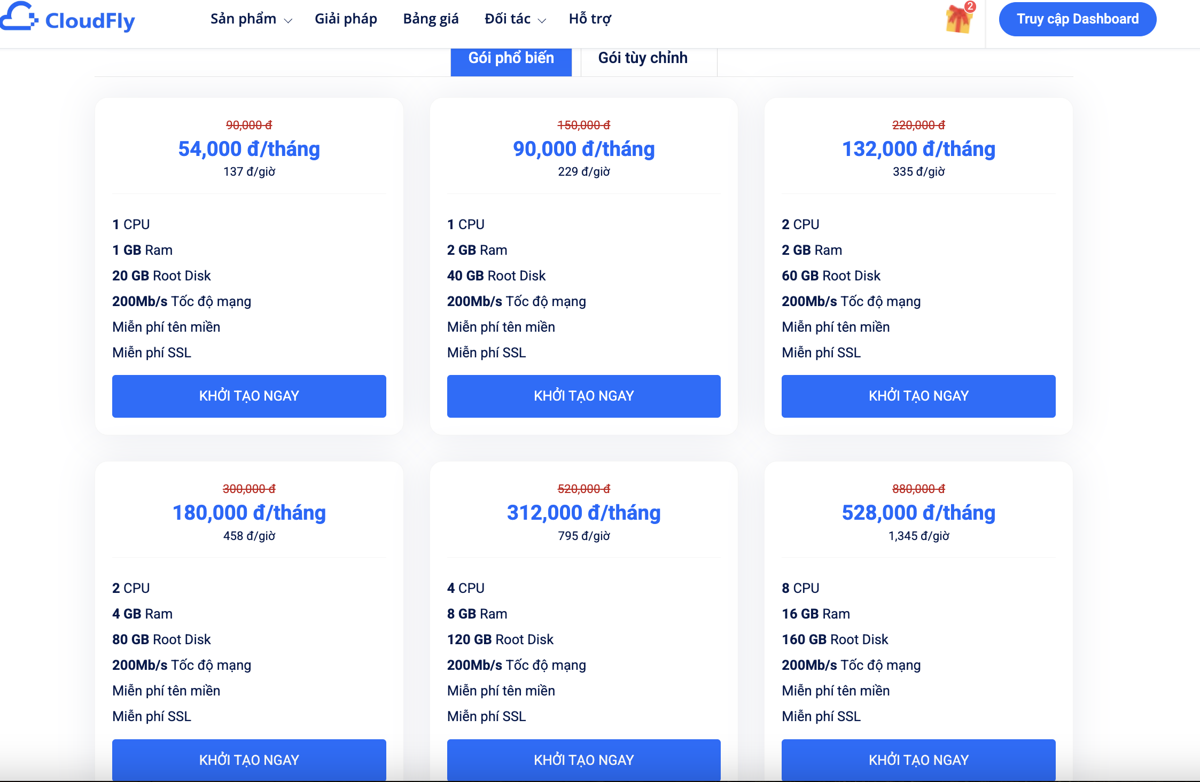Click KHỞI TẠO NGAY for 90,000 đ plan

584,396
